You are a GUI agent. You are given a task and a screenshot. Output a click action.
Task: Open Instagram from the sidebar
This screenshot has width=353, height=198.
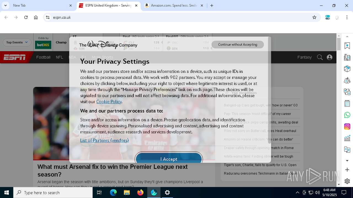(x=347, y=127)
